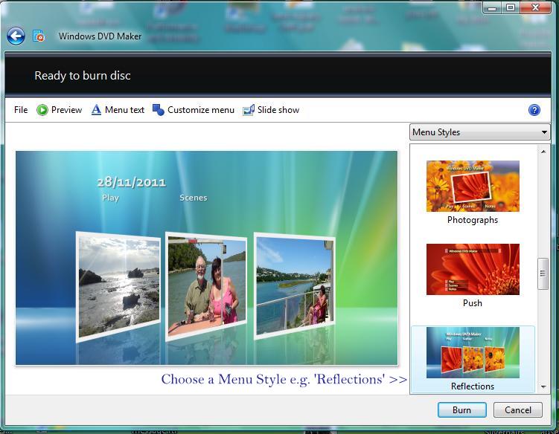
Task: Open Preview from the toolbar label
Action: 67,110
